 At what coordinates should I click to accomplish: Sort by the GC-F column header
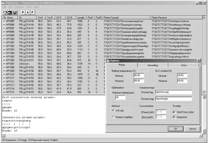pos(60,18)
